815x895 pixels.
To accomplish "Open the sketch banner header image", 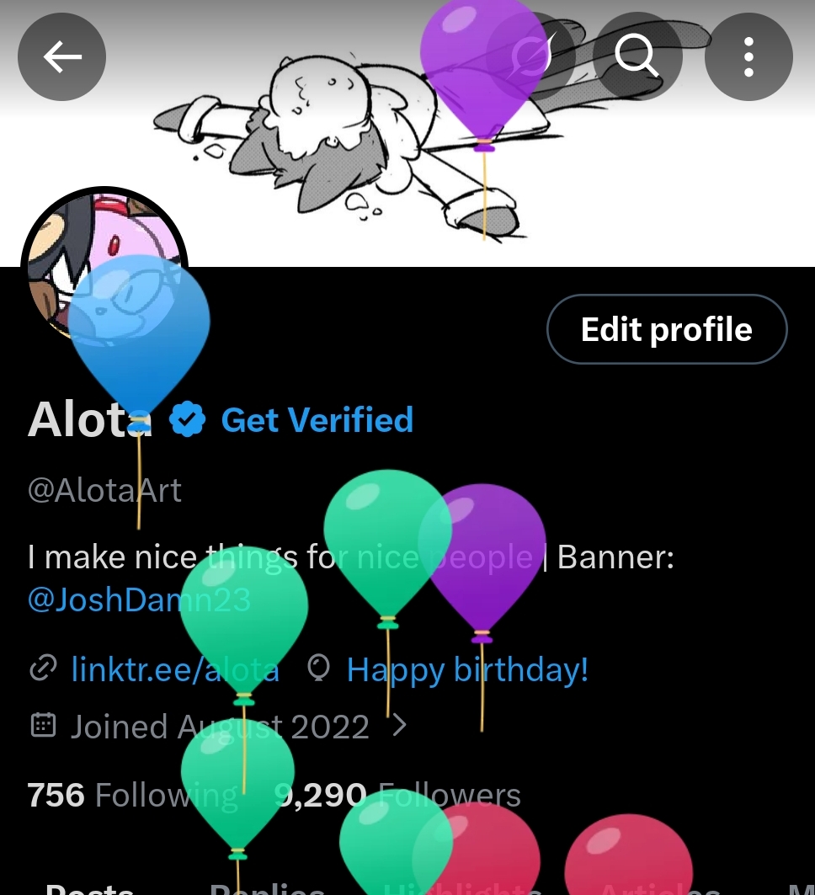I will tap(407, 133).
